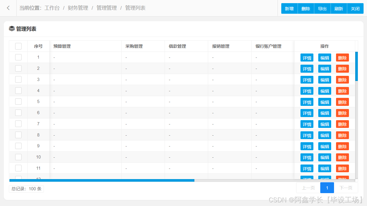Toggle the select-all checkbox in the header
Image resolution: width=367 pixels, height=206 pixels.
click(18, 46)
